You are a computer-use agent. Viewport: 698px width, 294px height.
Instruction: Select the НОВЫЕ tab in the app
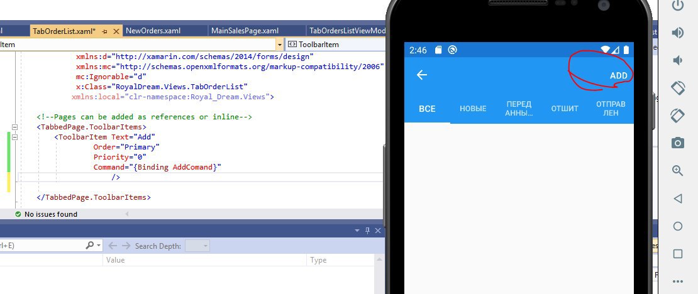click(473, 109)
